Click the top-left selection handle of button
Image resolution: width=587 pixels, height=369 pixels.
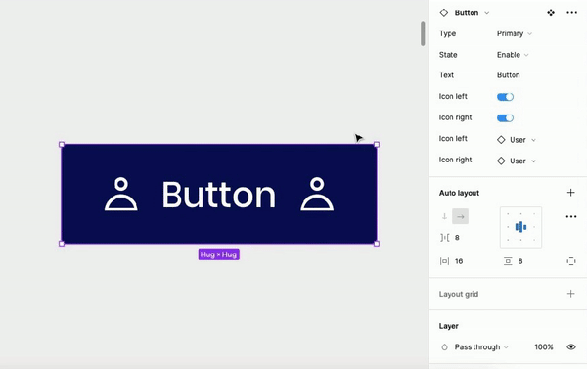62,145
